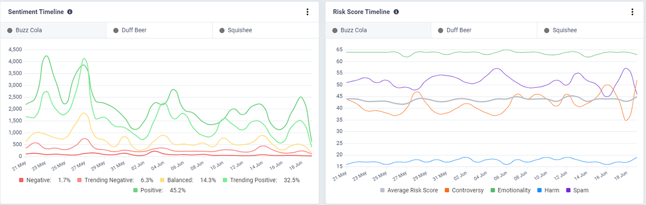Image resolution: width=646 pixels, height=205 pixels.
Task: Click the purple Spam legend swatch
Action: (569, 190)
